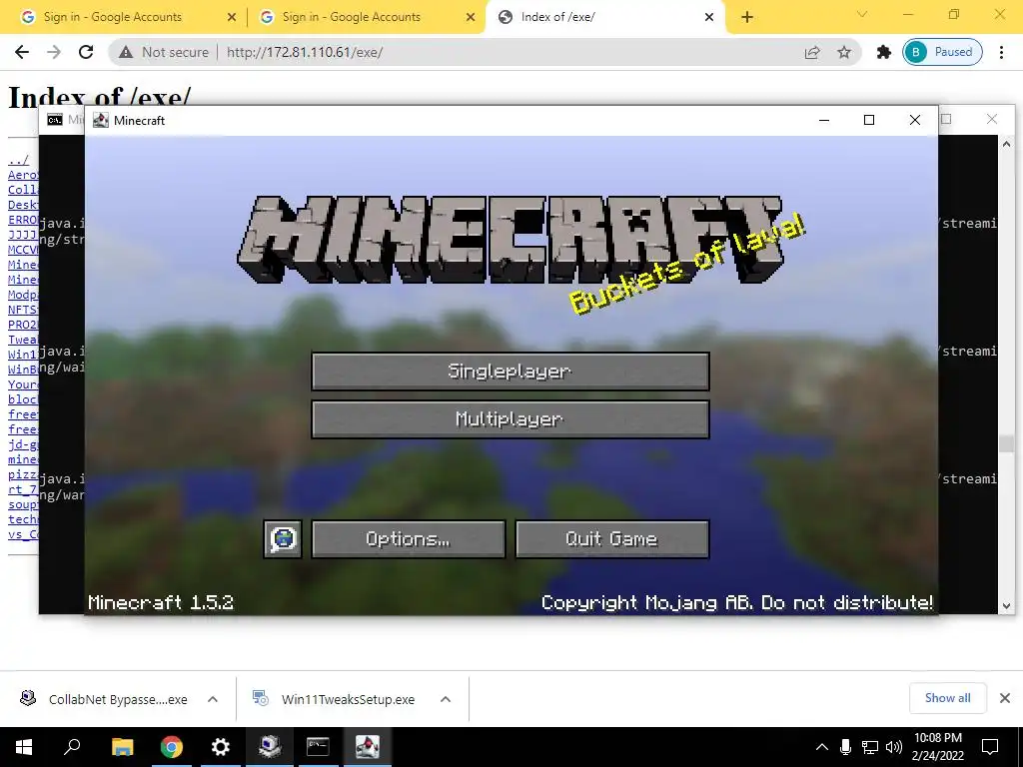Open network tray icon
The image size is (1023, 767).
pos(870,747)
